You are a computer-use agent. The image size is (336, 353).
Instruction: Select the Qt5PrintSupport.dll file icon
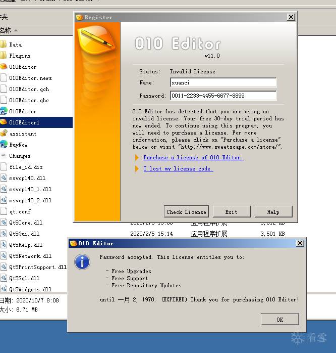pos(4,267)
